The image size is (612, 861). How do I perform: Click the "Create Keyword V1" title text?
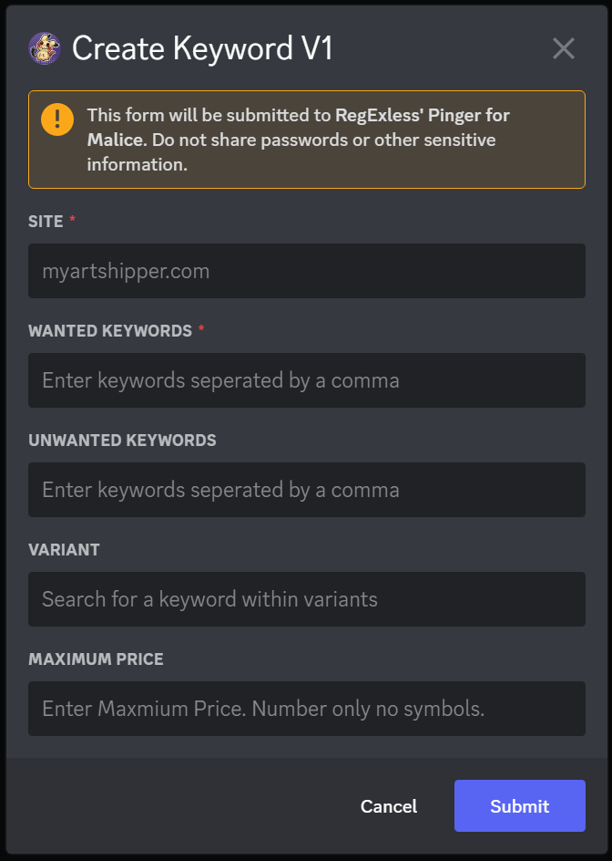pyautogui.click(x=202, y=48)
